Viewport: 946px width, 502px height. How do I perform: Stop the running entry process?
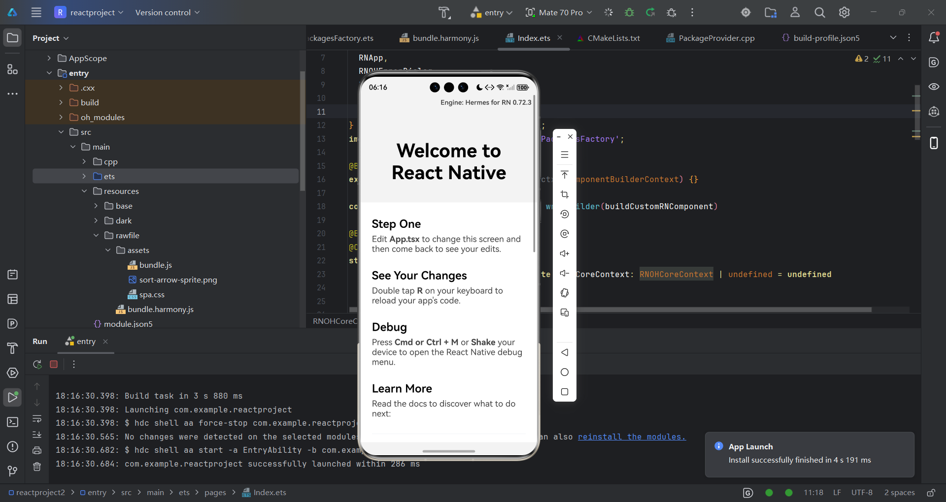pyautogui.click(x=54, y=364)
